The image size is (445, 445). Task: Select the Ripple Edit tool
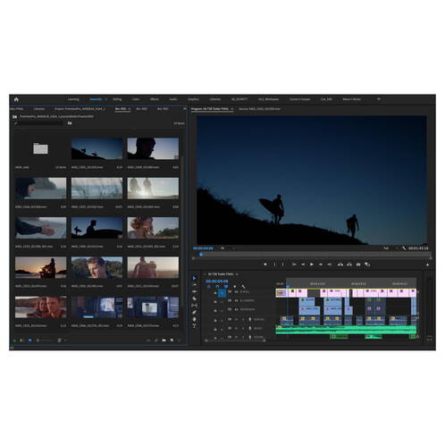(x=195, y=291)
